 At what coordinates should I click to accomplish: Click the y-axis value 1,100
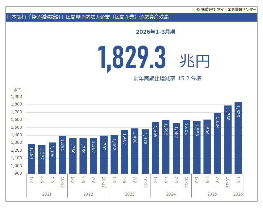(x=16, y=158)
